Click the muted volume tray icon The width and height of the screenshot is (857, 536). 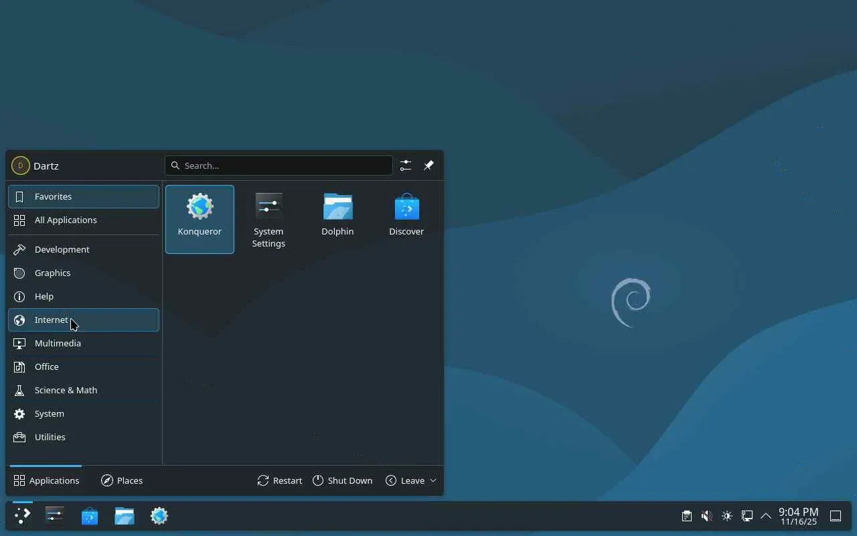[x=707, y=516]
